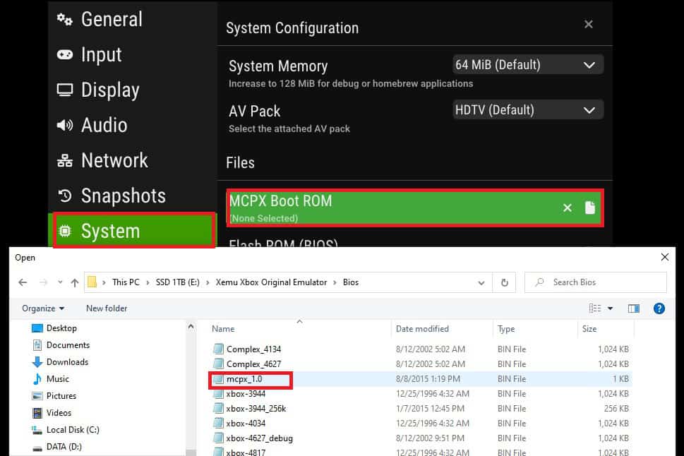The image size is (684, 456).
Task: Open the help button
Action: coord(659,308)
